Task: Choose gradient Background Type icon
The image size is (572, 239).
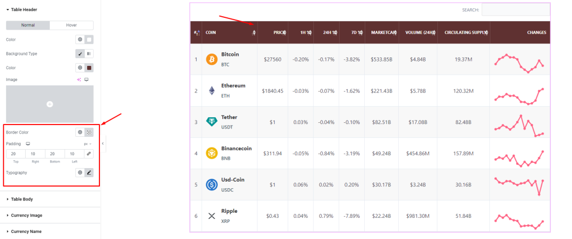Action: (89, 54)
